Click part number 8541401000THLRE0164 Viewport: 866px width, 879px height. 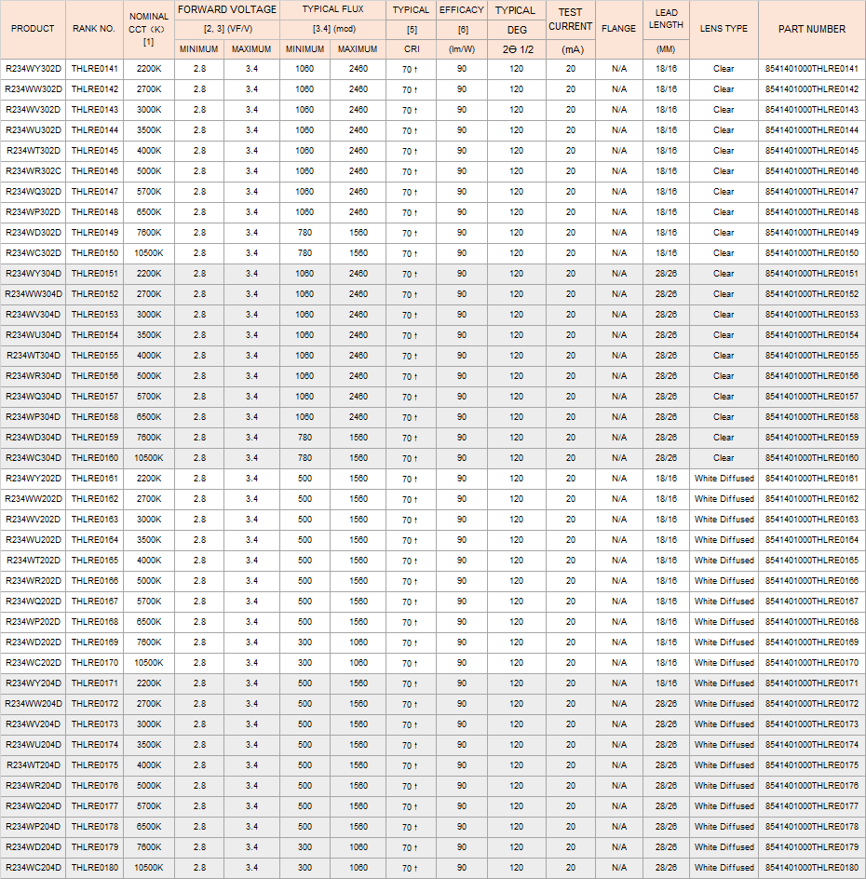point(812,539)
